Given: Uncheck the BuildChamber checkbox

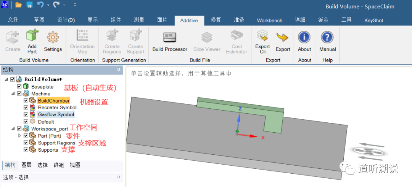Looking at the screenshot, I should [26, 101].
